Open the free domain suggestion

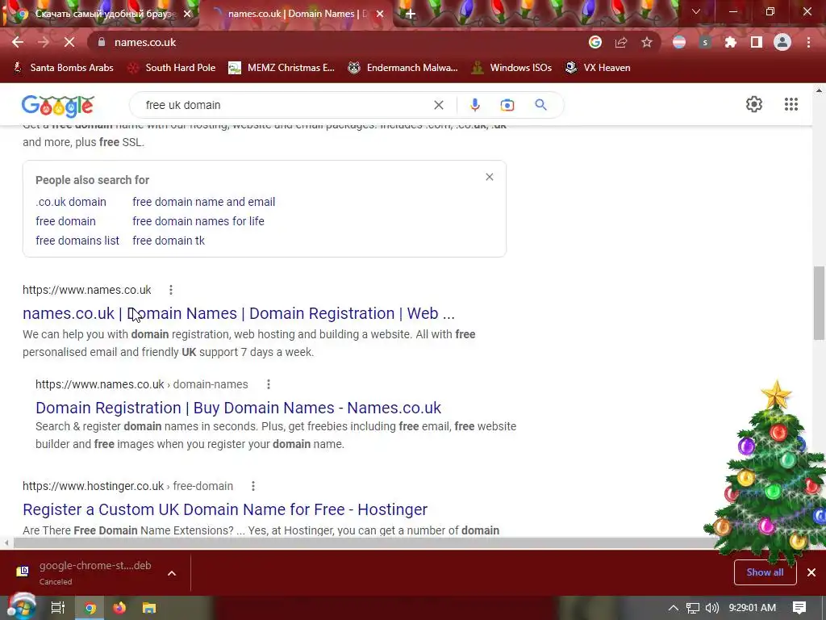(66, 221)
